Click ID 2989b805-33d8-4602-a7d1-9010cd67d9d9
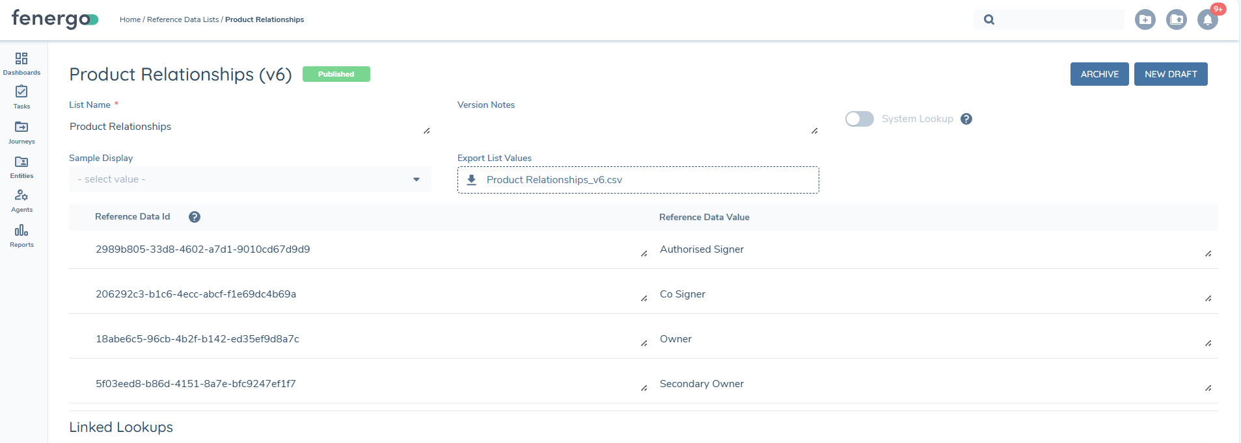Image resolution: width=1241 pixels, height=443 pixels. click(x=203, y=249)
